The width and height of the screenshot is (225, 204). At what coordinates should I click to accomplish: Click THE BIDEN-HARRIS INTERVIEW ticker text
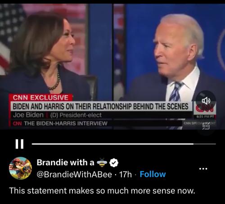coord(66,123)
